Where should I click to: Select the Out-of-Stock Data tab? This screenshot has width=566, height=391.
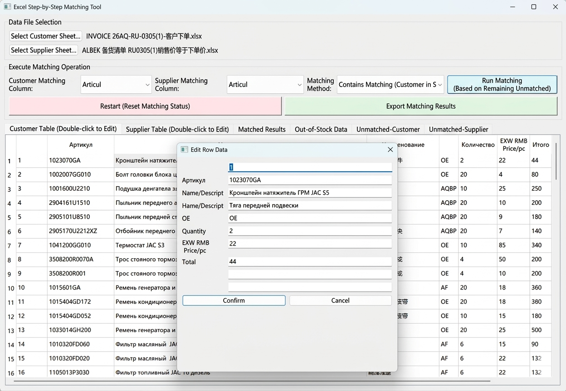(321, 129)
